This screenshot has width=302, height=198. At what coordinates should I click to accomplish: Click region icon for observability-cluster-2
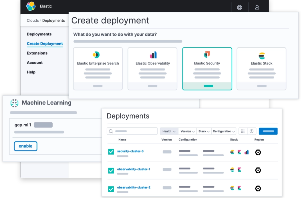tap(258, 188)
